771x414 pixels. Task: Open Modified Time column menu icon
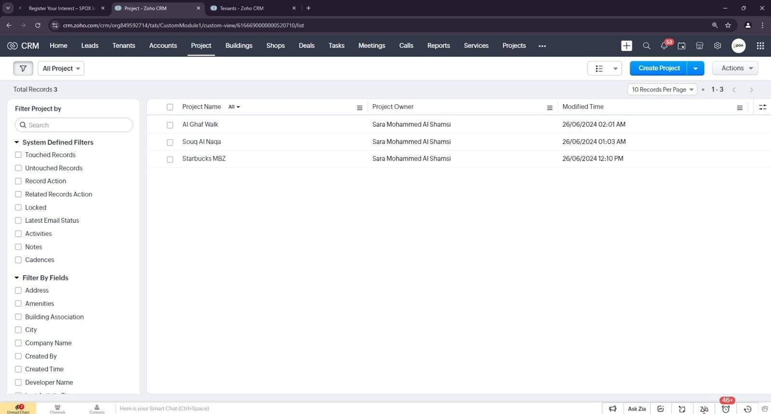click(740, 107)
